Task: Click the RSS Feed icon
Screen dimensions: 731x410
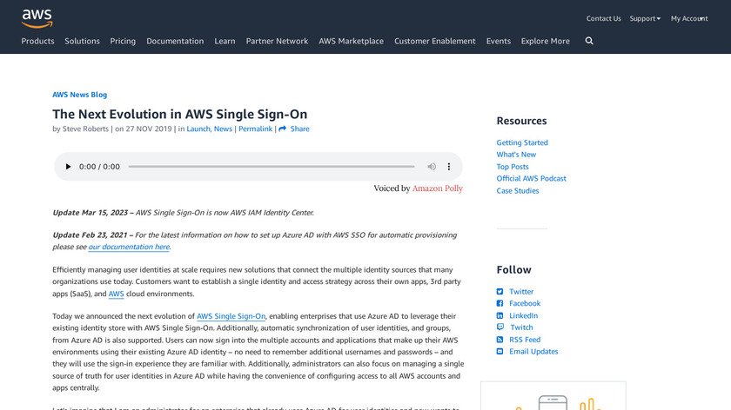Action: coord(500,340)
